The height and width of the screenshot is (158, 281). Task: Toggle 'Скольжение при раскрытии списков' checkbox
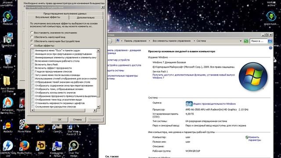[x=32, y=107]
